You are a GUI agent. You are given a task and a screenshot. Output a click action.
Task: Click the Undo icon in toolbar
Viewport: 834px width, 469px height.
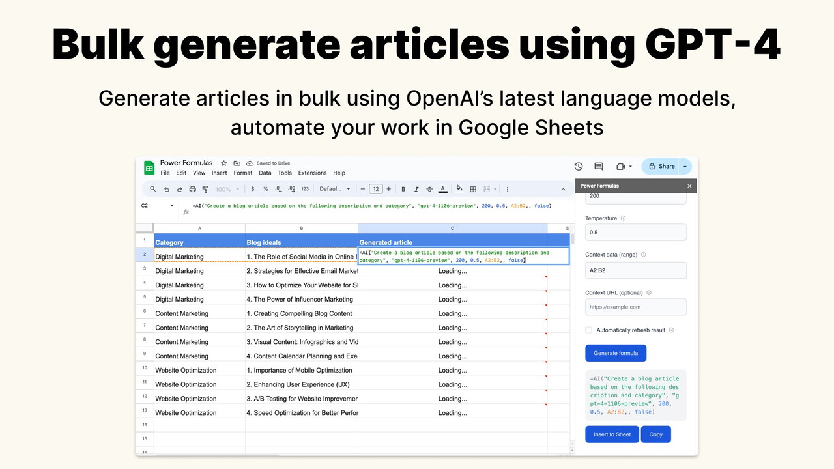tap(166, 189)
